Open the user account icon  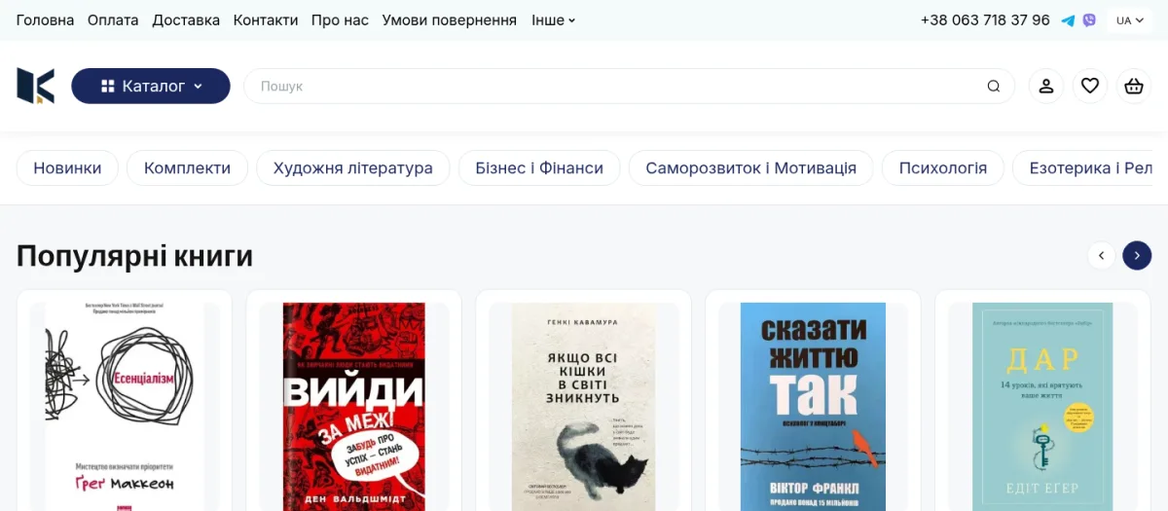tap(1046, 86)
